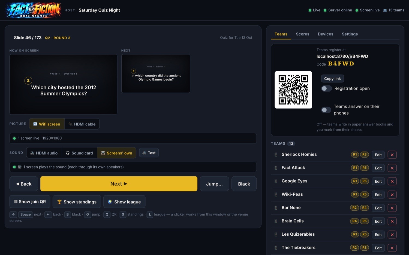409x255 pixels.
Task: Click Show league button
Action: [124, 202]
